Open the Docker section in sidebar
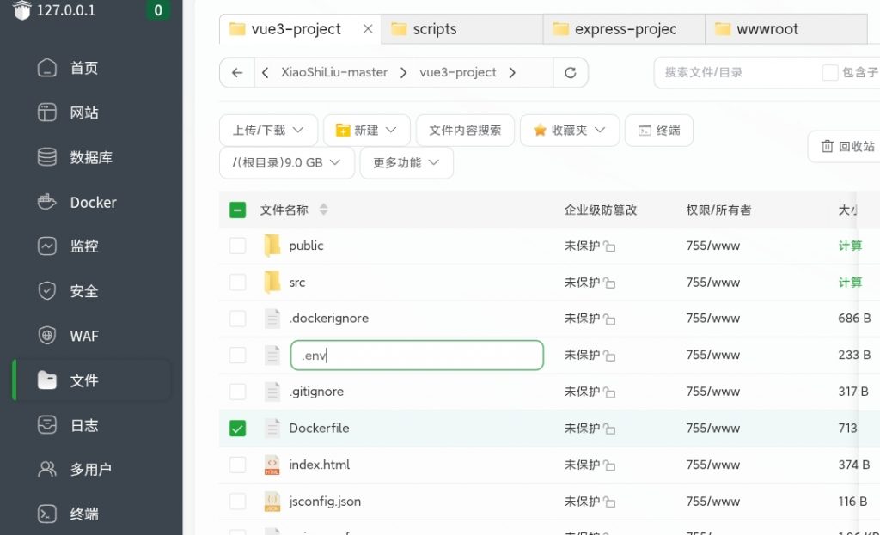 pos(93,203)
